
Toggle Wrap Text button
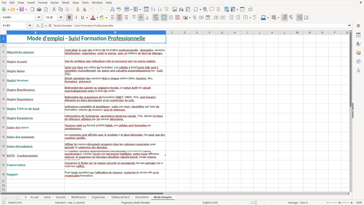pos(156,18)
